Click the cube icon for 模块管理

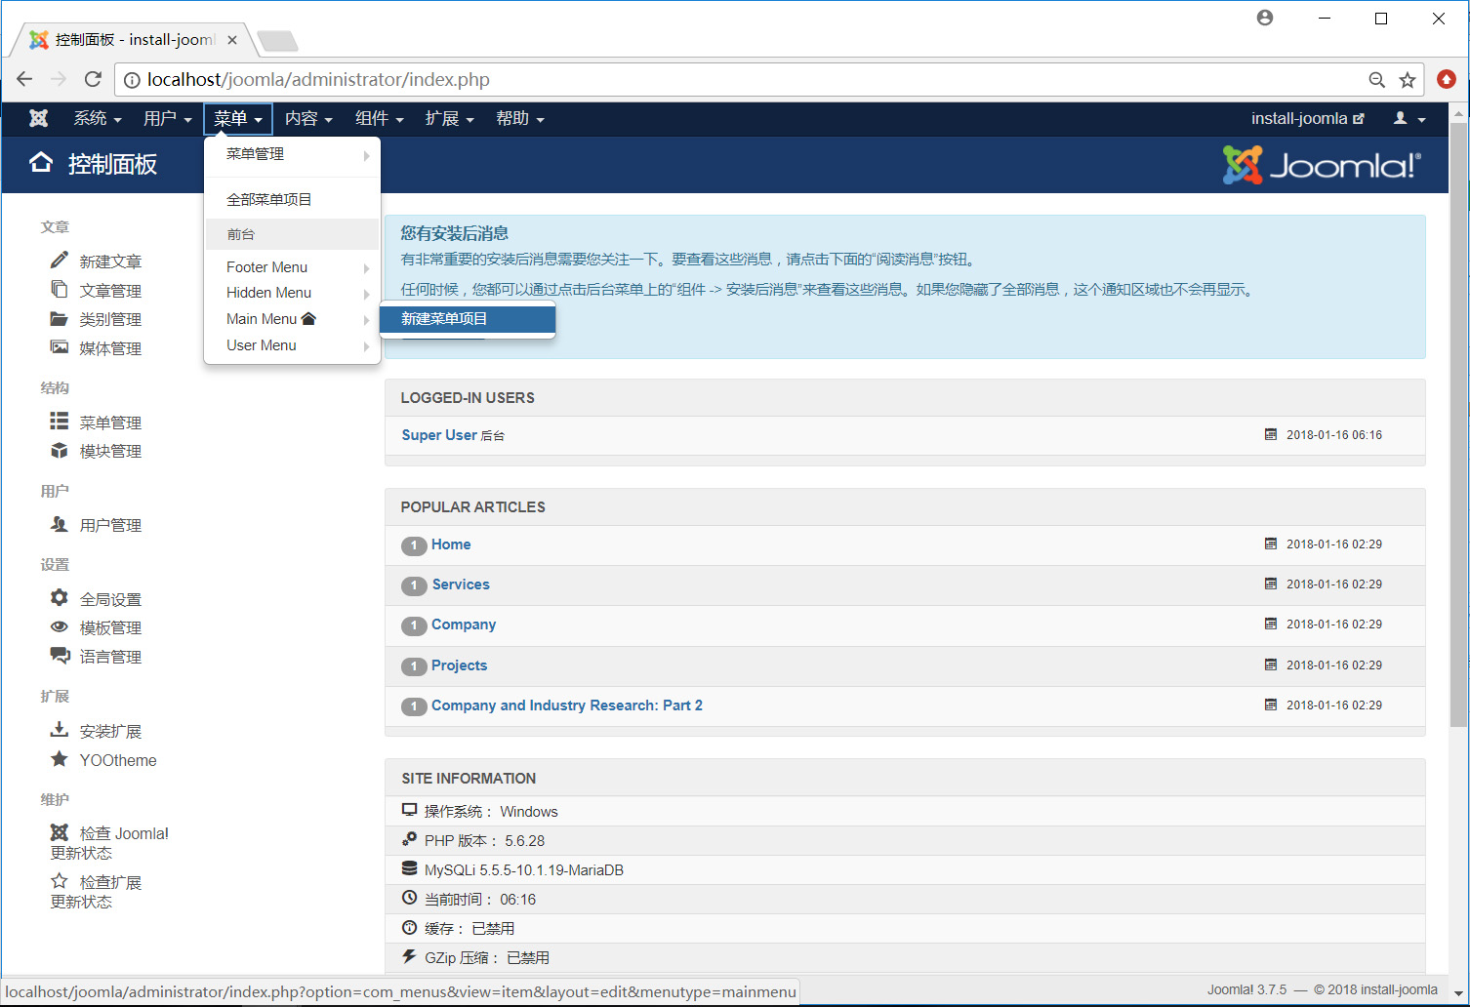pyautogui.click(x=60, y=451)
